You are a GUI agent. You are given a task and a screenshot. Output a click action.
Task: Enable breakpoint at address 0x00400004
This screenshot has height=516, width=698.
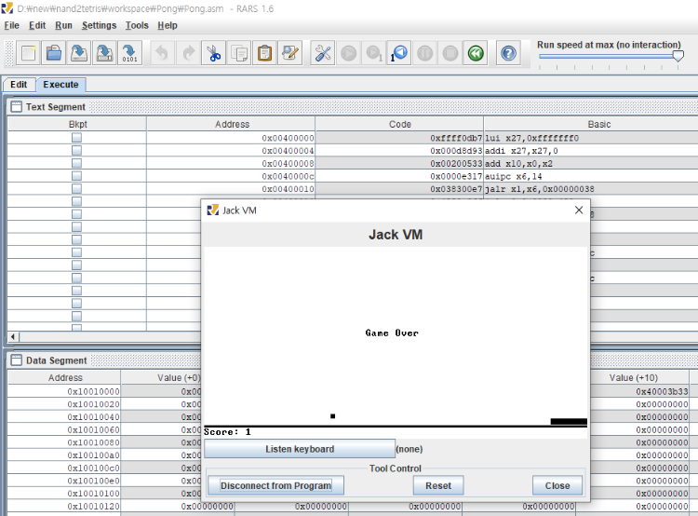tap(76, 151)
